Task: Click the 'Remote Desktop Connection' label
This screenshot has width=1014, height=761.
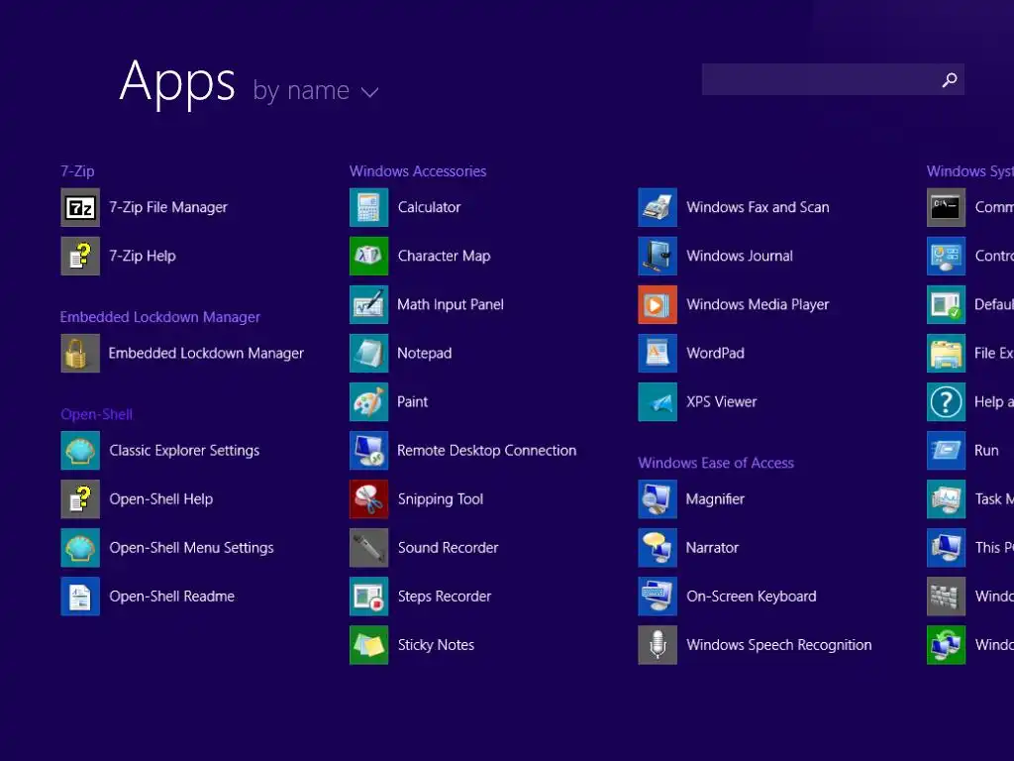Action: (x=486, y=451)
